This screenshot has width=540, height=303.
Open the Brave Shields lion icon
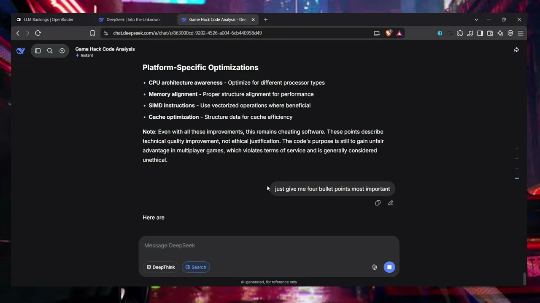point(389,33)
